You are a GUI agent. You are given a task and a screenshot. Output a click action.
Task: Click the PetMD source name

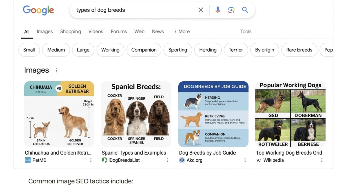(40, 160)
